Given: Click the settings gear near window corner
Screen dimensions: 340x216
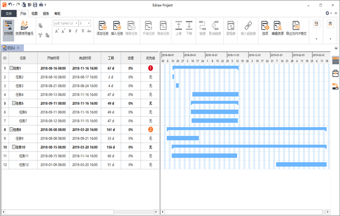Looking at the screenshot, I should point(327,13).
